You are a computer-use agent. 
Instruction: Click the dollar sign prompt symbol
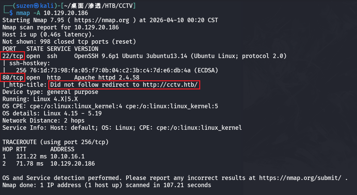pyautogui.click(x=11, y=13)
